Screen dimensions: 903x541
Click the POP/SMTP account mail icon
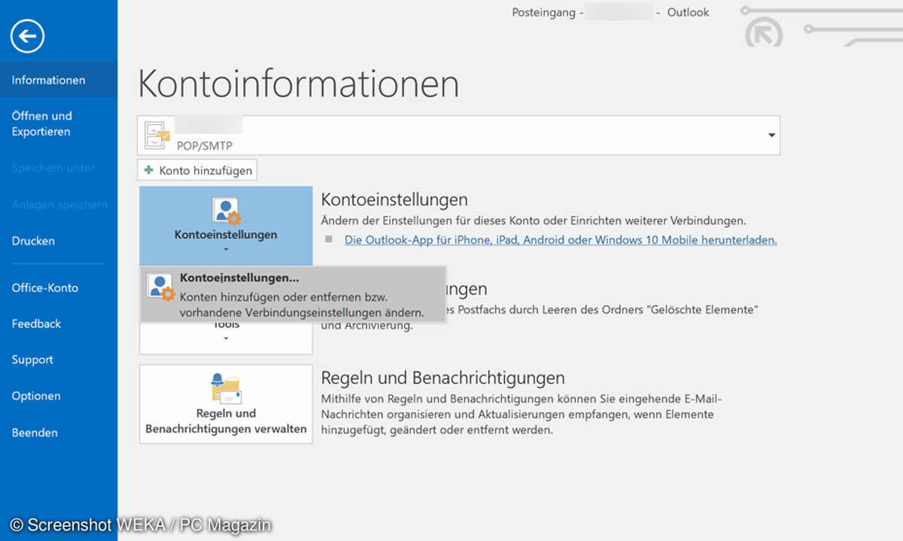tap(157, 135)
